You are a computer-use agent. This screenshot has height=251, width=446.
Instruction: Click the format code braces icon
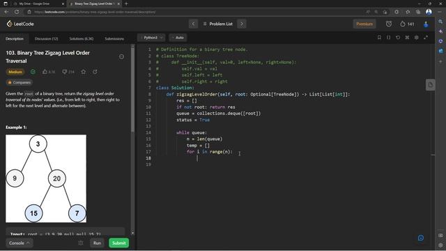tap(388, 38)
